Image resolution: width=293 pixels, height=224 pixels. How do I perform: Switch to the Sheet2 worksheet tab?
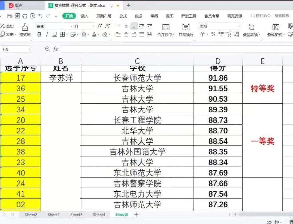point(31,214)
